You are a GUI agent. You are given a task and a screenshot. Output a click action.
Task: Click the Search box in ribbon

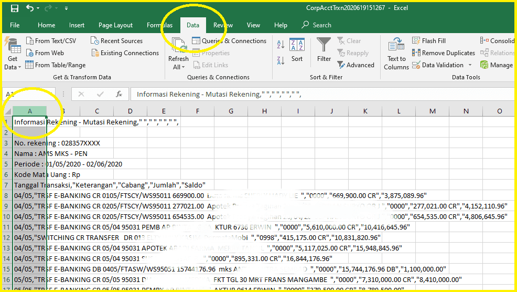(317, 25)
